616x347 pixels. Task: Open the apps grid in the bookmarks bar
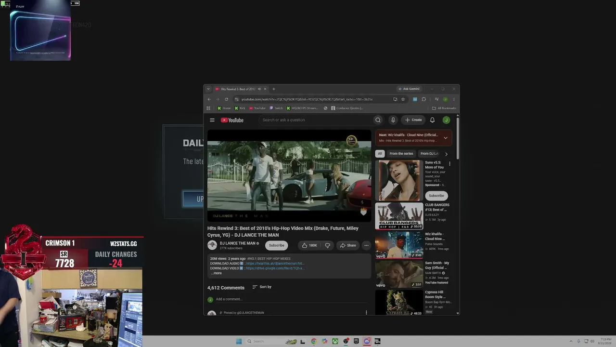pos(208,108)
